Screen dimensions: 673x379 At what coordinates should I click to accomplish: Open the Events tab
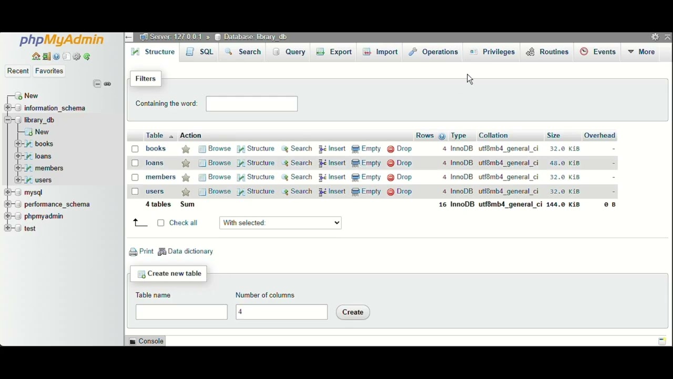[598, 52]
